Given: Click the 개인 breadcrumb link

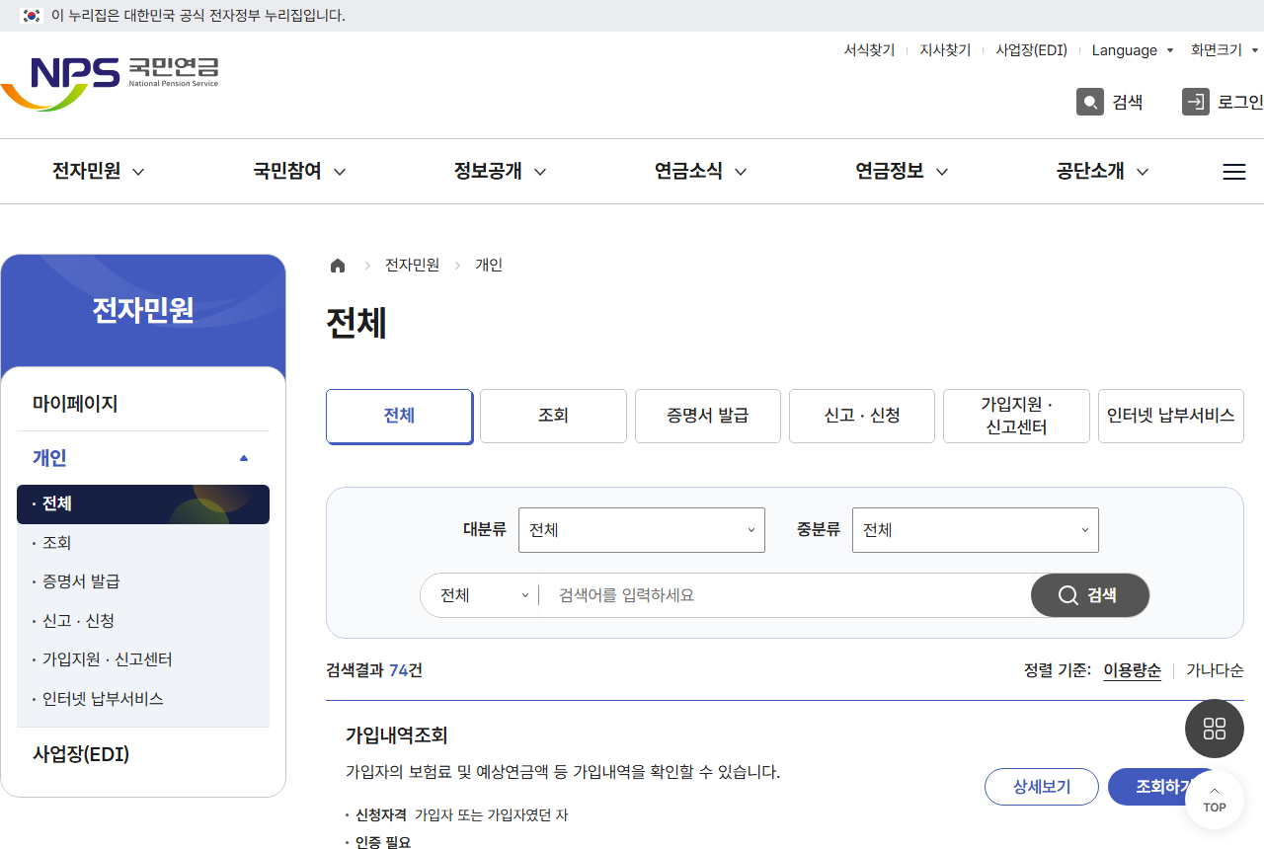Looking at the screenshot, I should tap(489, 266).
